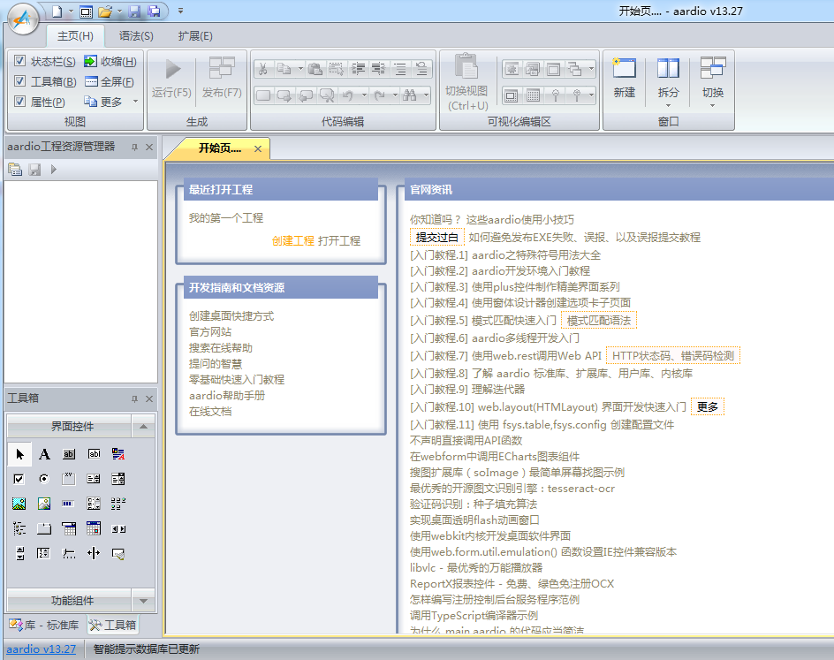Screen dimensions: 834x660
Task: Select the checkbox control from the toolbox
Action: 19,479
